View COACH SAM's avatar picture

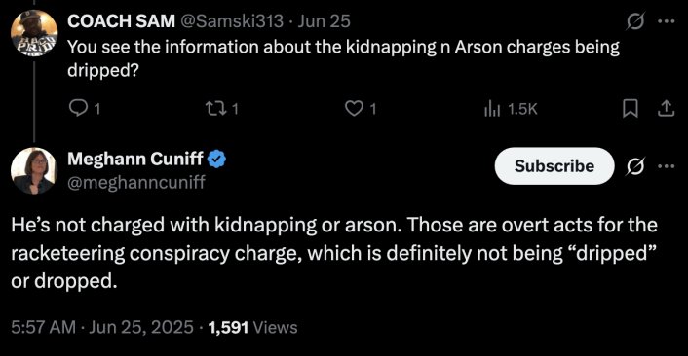click(x=34, y=33)
